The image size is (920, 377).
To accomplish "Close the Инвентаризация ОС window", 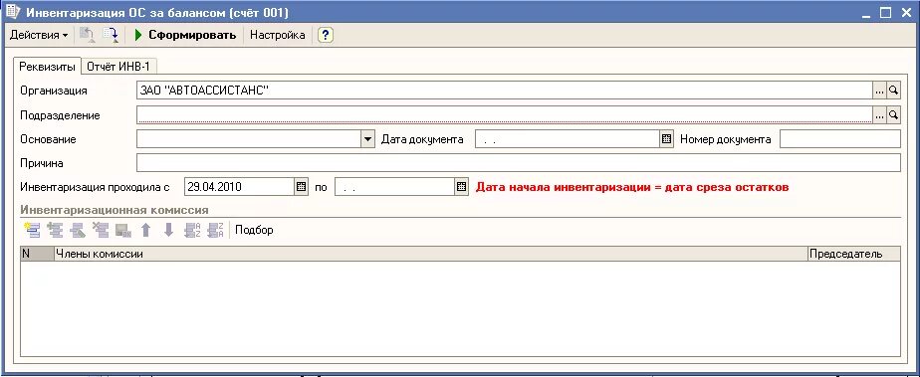I will pyautogui.click(x=906, y=12).
